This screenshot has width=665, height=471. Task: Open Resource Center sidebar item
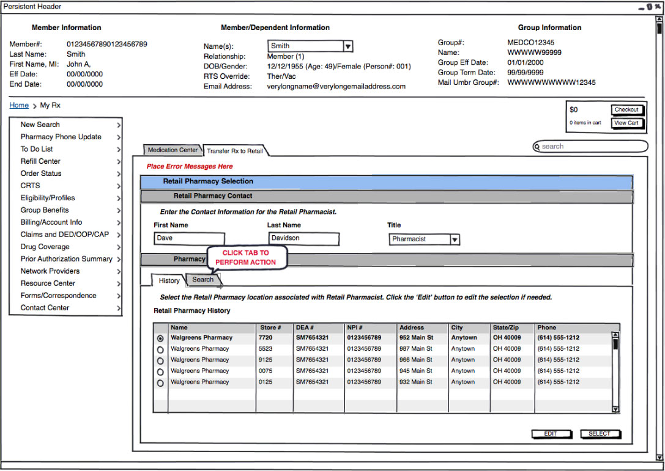(x=65, y=283)
